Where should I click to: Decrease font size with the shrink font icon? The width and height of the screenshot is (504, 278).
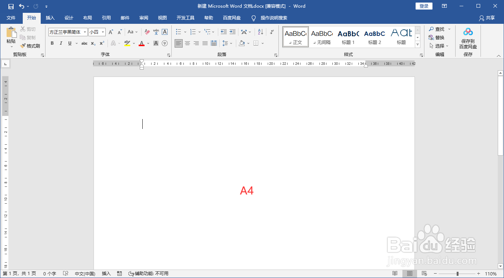coord(120,32)
